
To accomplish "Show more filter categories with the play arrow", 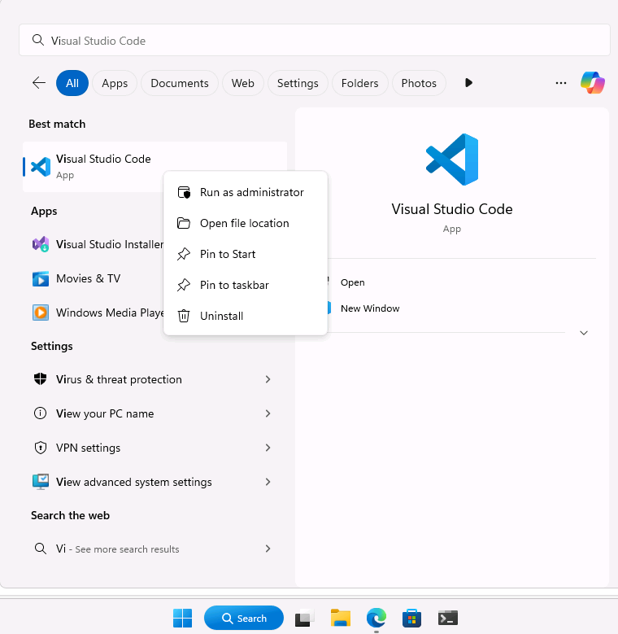I will (x=468, y=83).
